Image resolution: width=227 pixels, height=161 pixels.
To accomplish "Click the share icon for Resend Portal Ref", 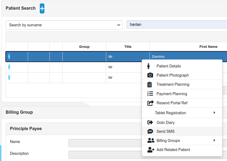I will tap(150, 103).
